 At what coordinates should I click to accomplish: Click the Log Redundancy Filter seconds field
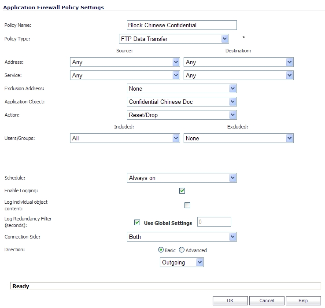pos(214,222)
